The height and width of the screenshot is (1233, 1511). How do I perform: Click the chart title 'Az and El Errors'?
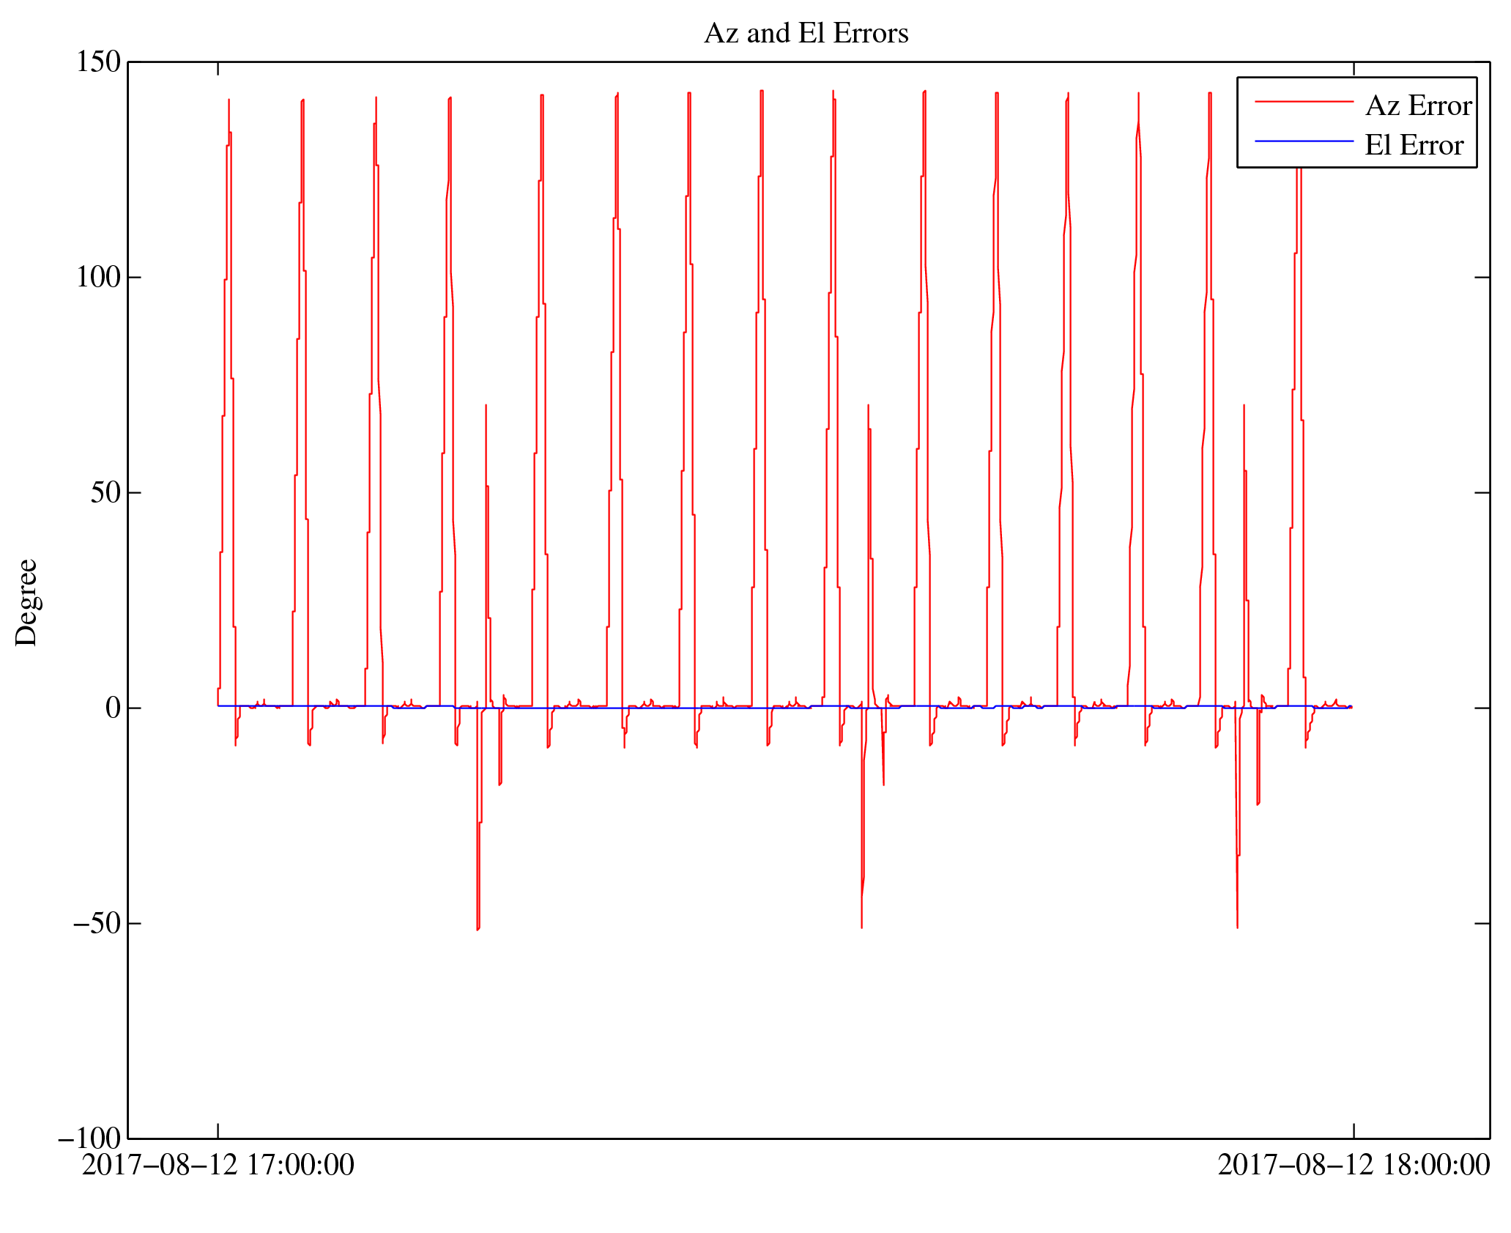coord(806,34)
